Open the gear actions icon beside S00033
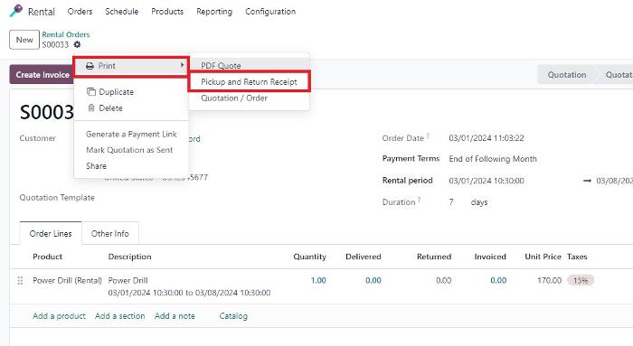Viewport: 633px width, 346px height. click(x=77, y=45)
